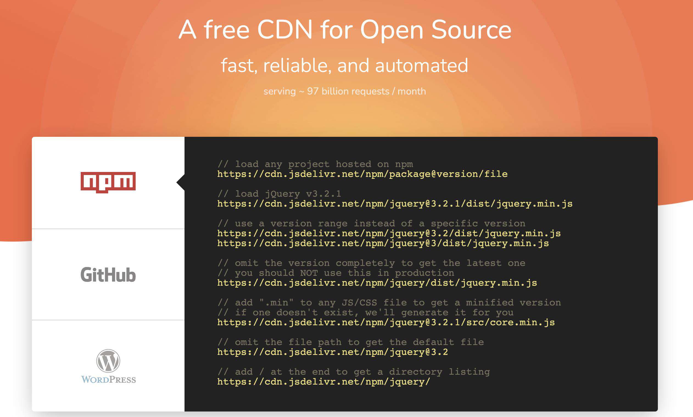Viewport: 693px width, 417px height.
Task: Click the jquery@3.2/dist/jquery.min.js URL
Action: pos(389,233)
